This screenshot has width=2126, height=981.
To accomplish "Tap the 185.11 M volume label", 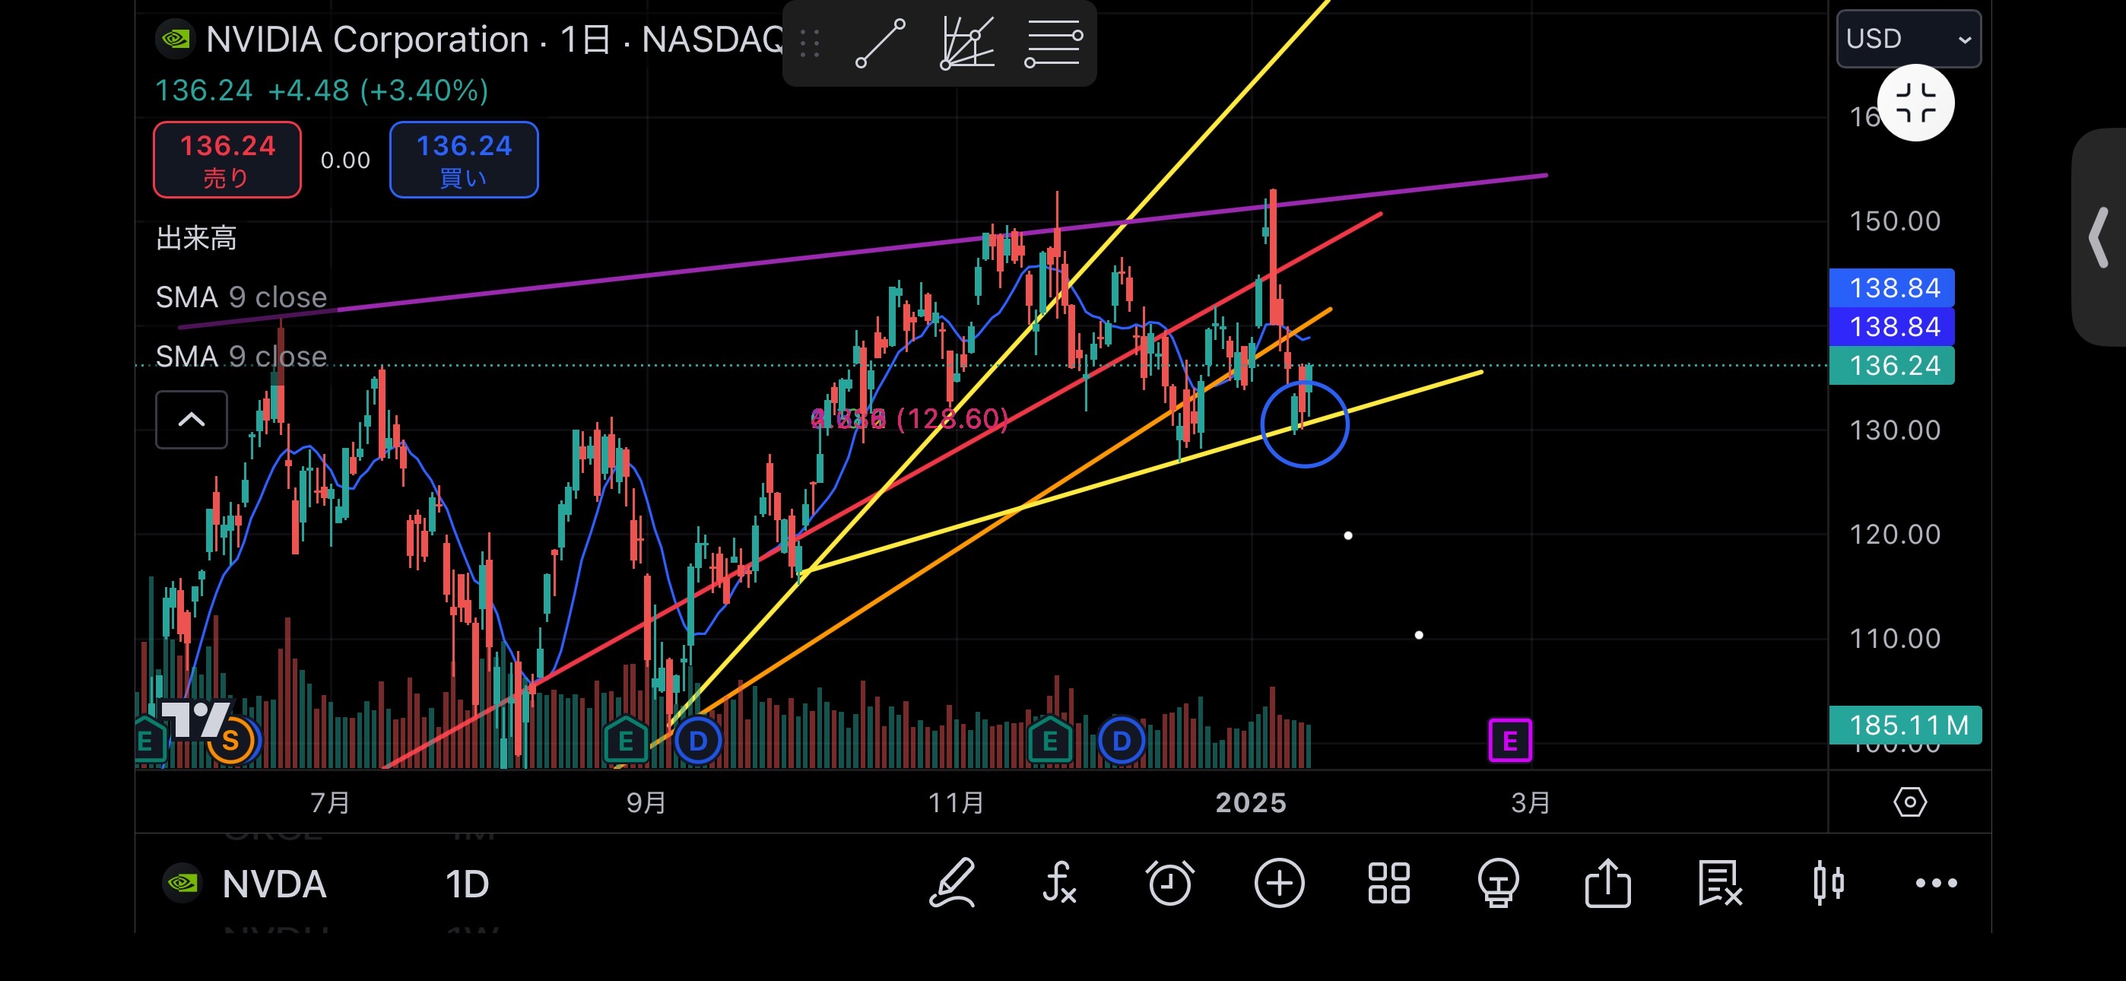I will click(x=1905, y=725).
